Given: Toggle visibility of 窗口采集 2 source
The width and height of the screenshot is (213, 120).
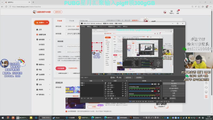Looking at the screenshot, I should pos(123,85).
